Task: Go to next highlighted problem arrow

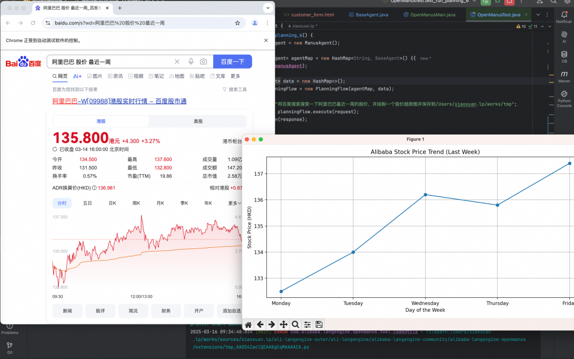Action: [550, 27]
